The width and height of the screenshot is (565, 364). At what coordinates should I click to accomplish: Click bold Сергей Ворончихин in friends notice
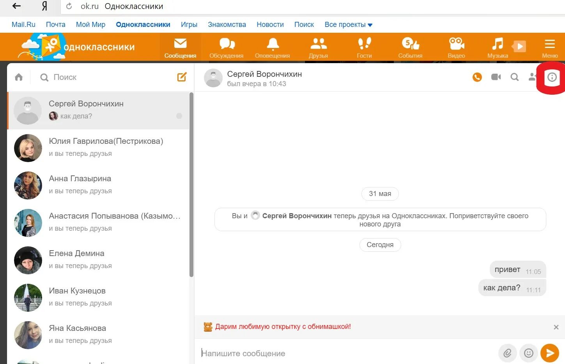(x=297, y=216)
